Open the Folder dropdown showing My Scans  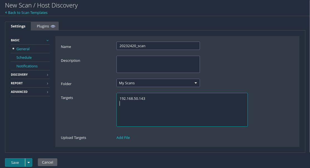[x=158, y=83]
